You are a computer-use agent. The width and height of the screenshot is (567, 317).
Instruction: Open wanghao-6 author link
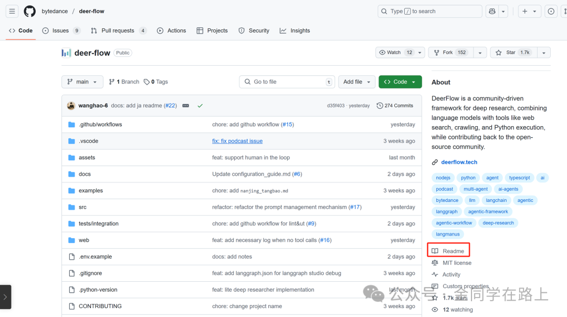click(93, 106)
